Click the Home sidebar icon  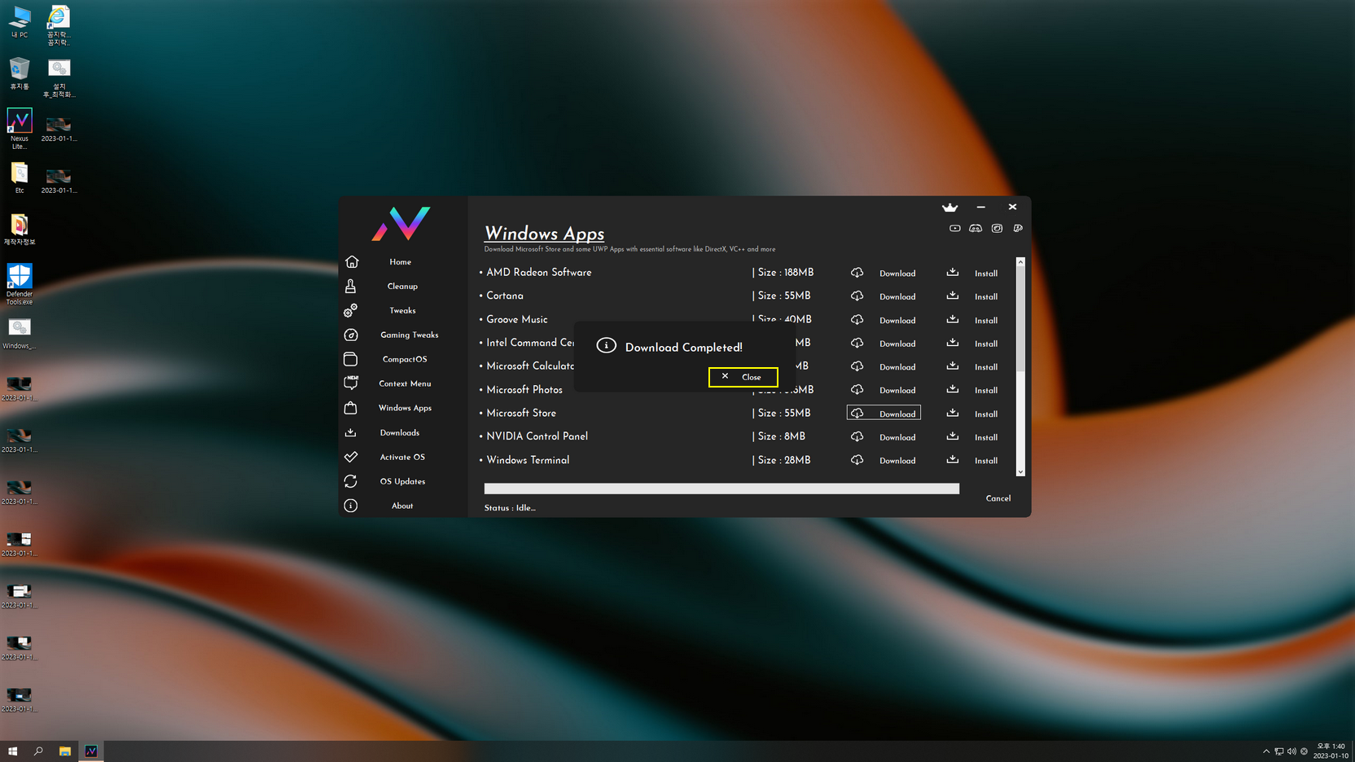click(352, 262)
